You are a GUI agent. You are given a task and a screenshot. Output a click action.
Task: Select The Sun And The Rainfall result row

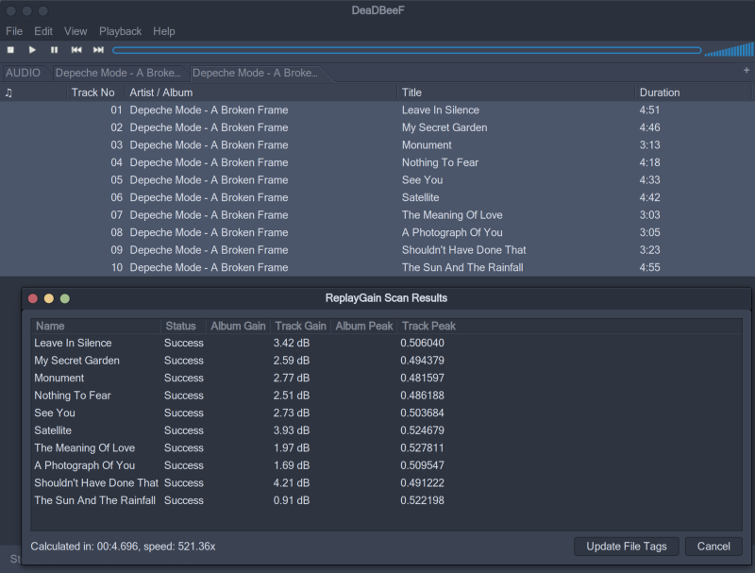(386, 500)
